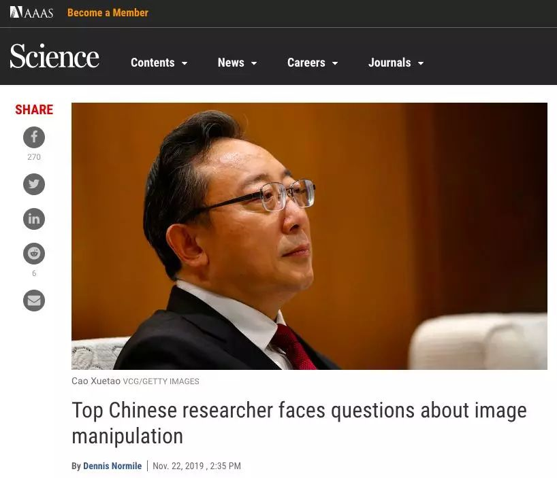The width and height of the screenshot is (557, 478).
Task: Expand the Journals dropdown arrow
Action: [421, 63]
